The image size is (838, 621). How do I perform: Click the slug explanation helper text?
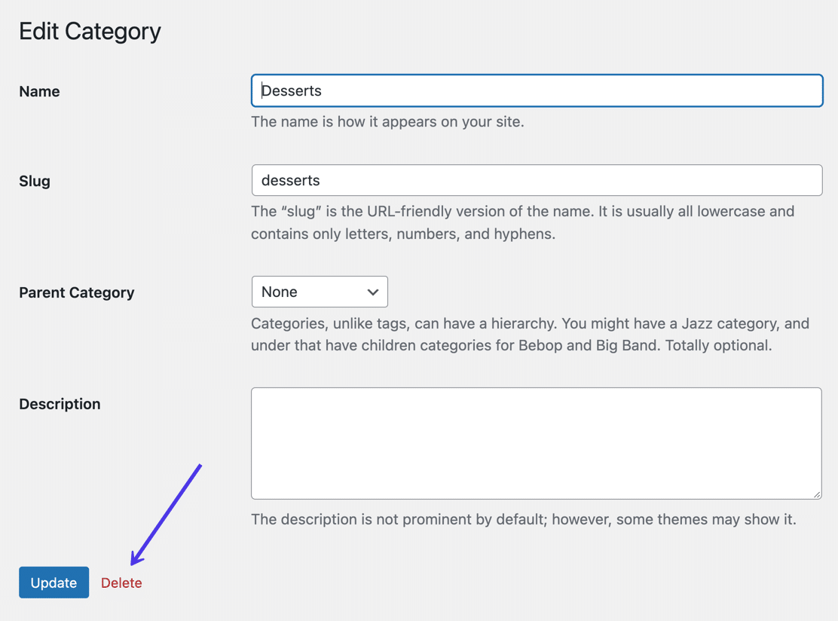522,211
